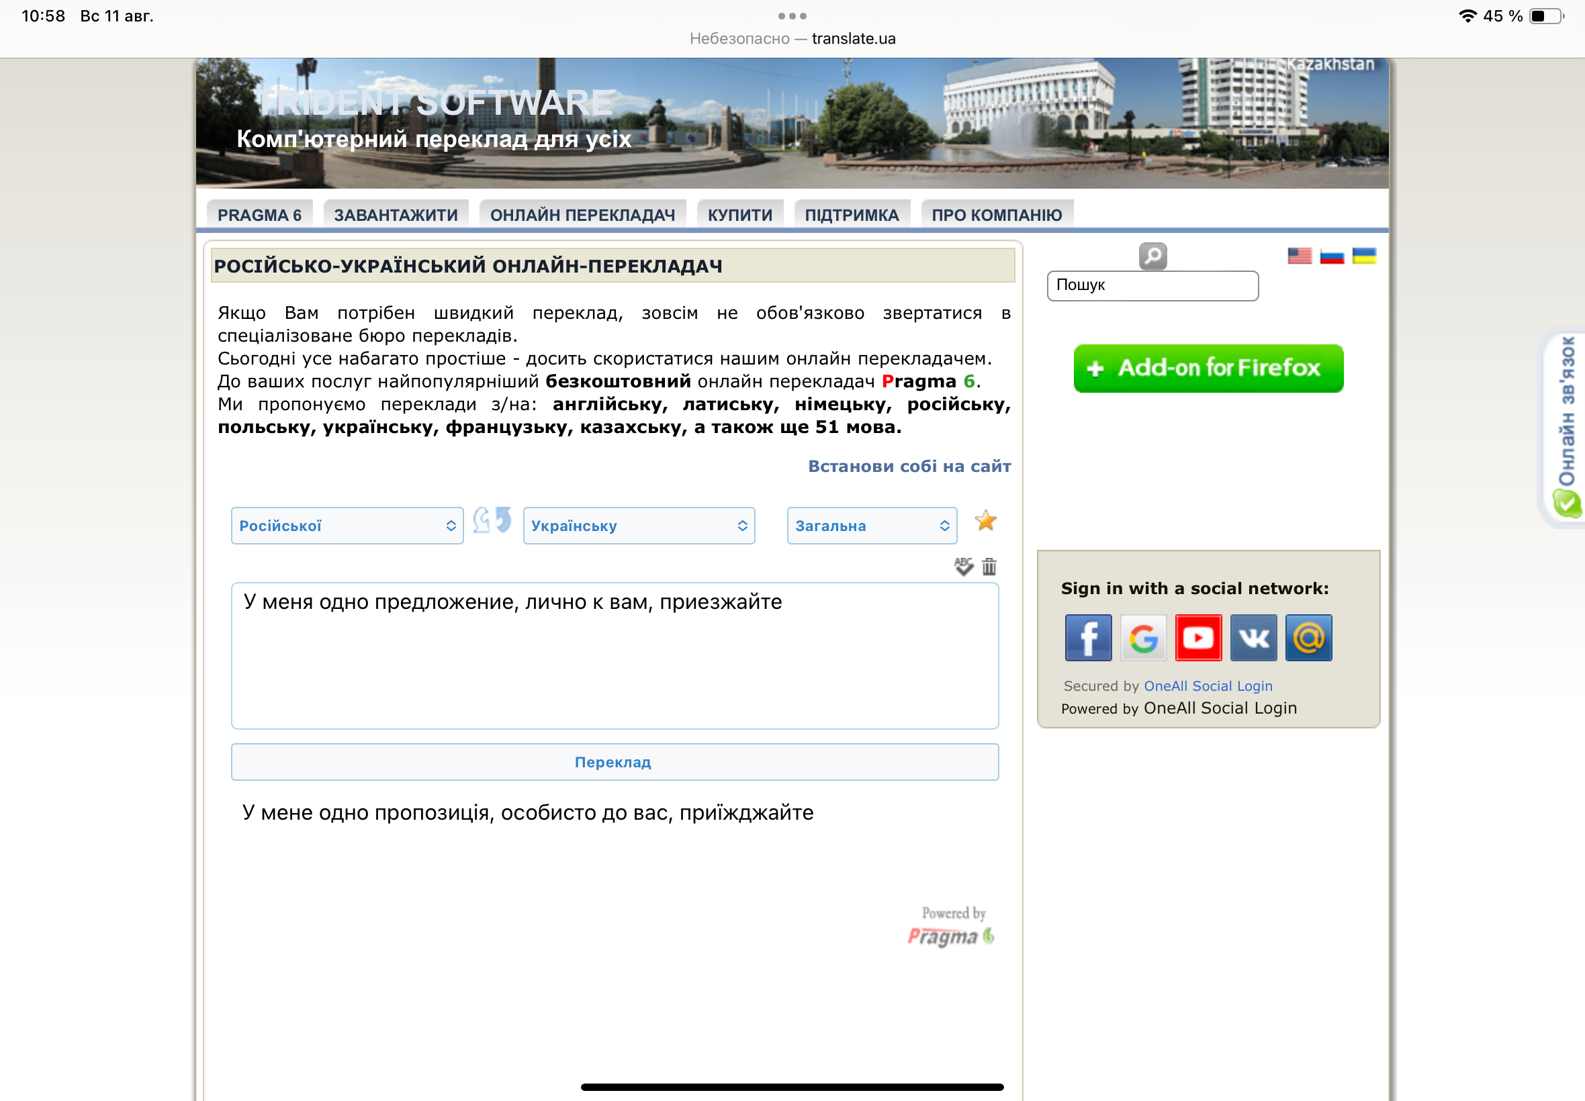Sign in with the YouTube icon

[1198, 637]
